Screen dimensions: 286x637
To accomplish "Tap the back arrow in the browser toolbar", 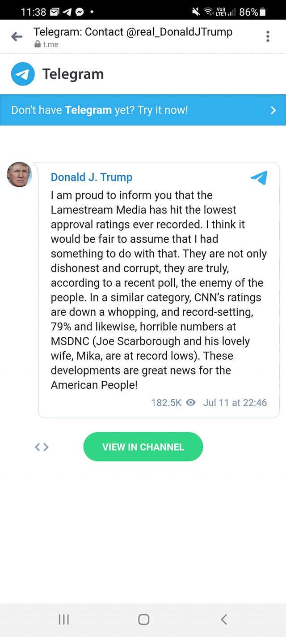I will [x=17, y=36].
